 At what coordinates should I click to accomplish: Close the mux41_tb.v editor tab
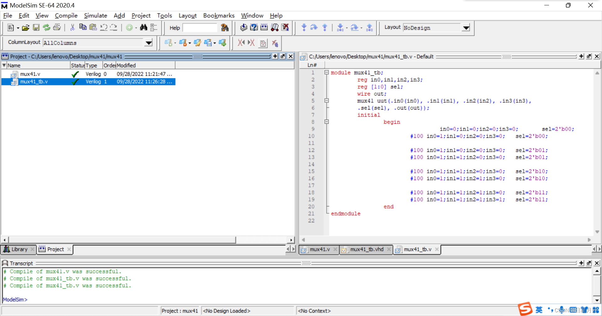pyautogui.click(x=437, y=249)
